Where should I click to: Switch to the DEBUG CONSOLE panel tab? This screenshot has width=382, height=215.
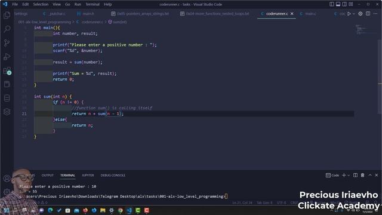113,175
